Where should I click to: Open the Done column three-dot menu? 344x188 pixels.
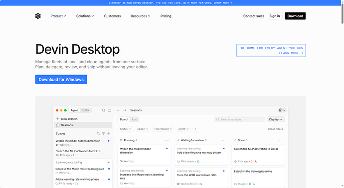pyautogui.click(x=281, y=140)
